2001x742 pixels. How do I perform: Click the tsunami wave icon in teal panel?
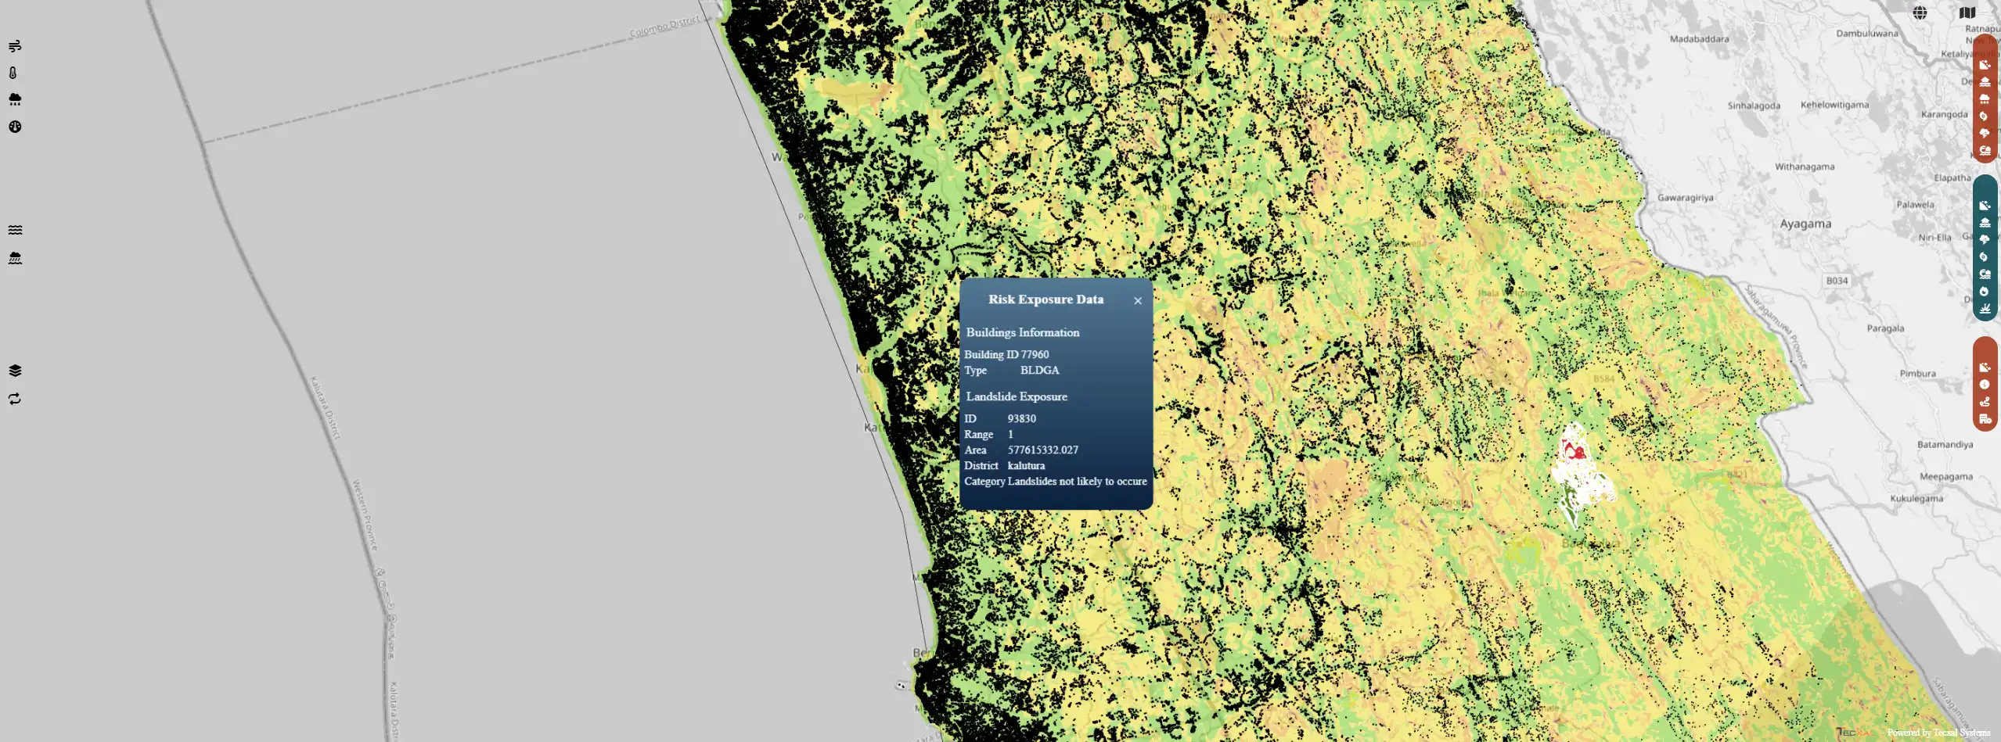[x=1985, y=274]
